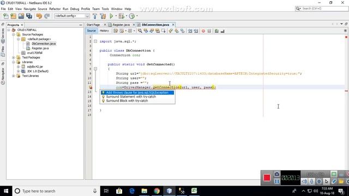Click the New File toolbar icon
The width and height of the screenshot is (349, 196).
pos(6,16)
